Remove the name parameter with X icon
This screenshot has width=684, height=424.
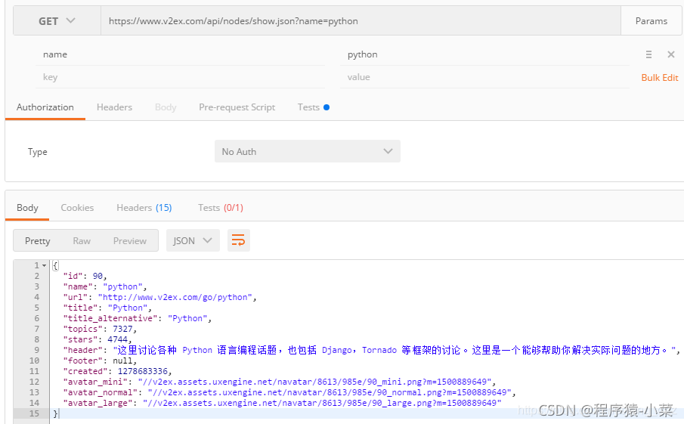pyautogui.click(x=671, y=54)
